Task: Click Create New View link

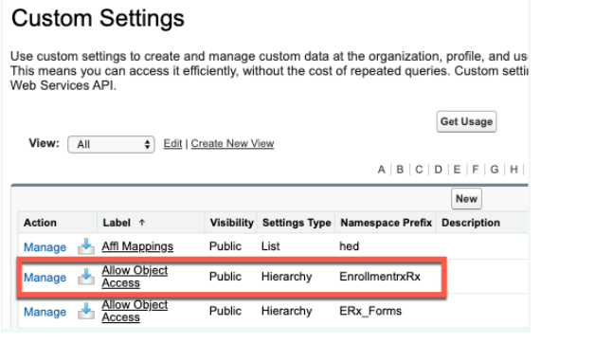Action: click(232, 143)
